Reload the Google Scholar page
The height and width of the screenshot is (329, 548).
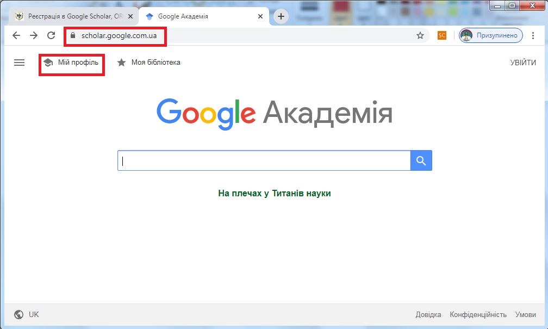click(51, 35)
